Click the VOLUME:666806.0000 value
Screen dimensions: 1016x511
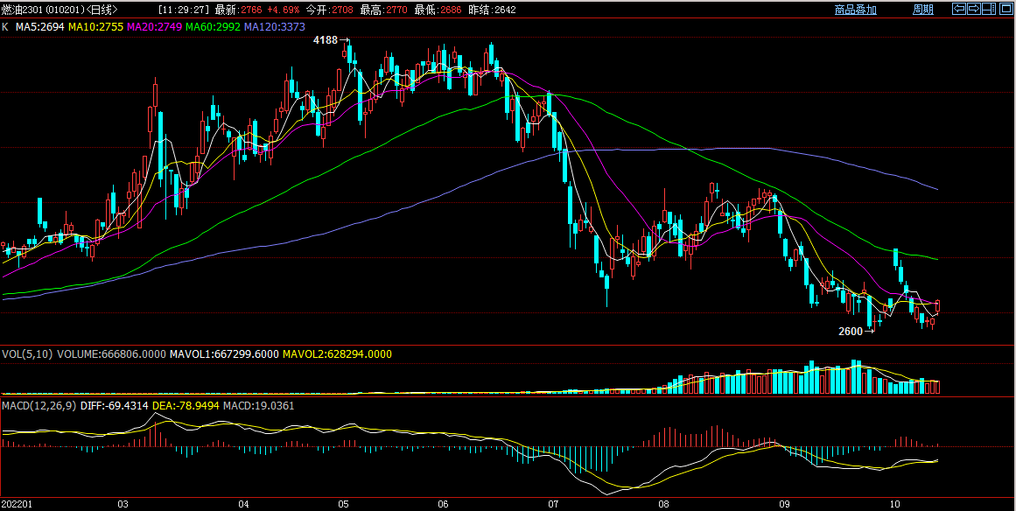pos(112,354)
